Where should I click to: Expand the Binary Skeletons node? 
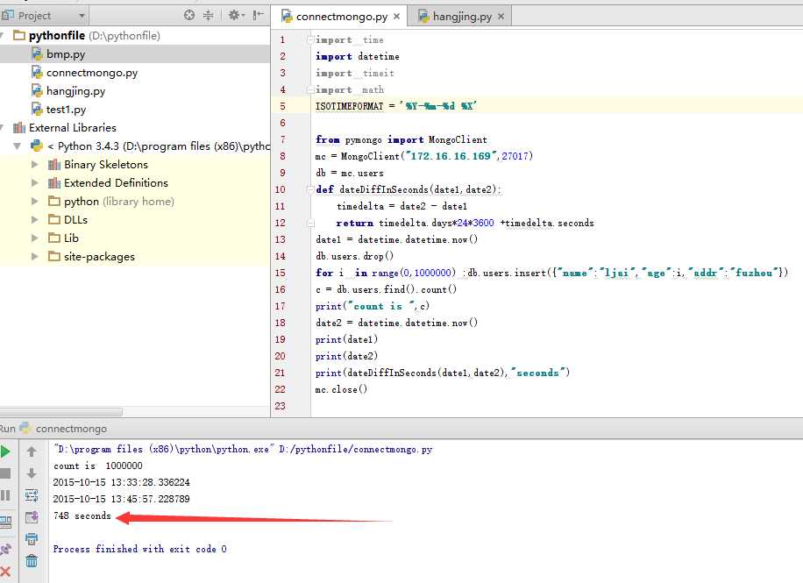pos(35,165)
